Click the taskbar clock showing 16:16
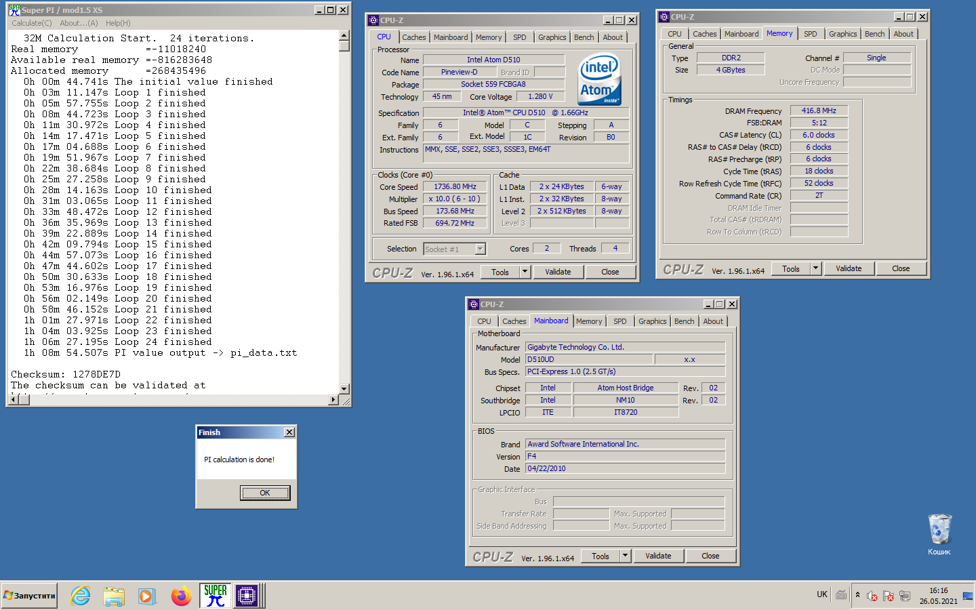Image resolution: width=976 pixels, height=610 pixels. [939, 590]
